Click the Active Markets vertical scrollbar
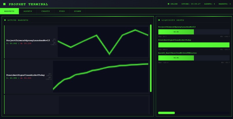Image resolution: width=233 pixels, height=119 pixels. click(151, 58)
